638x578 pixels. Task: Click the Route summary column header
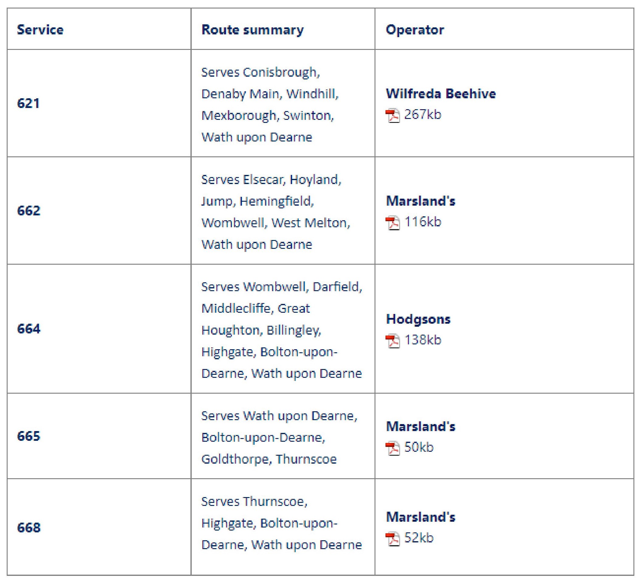coord(253,30)
